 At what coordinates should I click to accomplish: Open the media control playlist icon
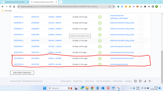point(149,7)
